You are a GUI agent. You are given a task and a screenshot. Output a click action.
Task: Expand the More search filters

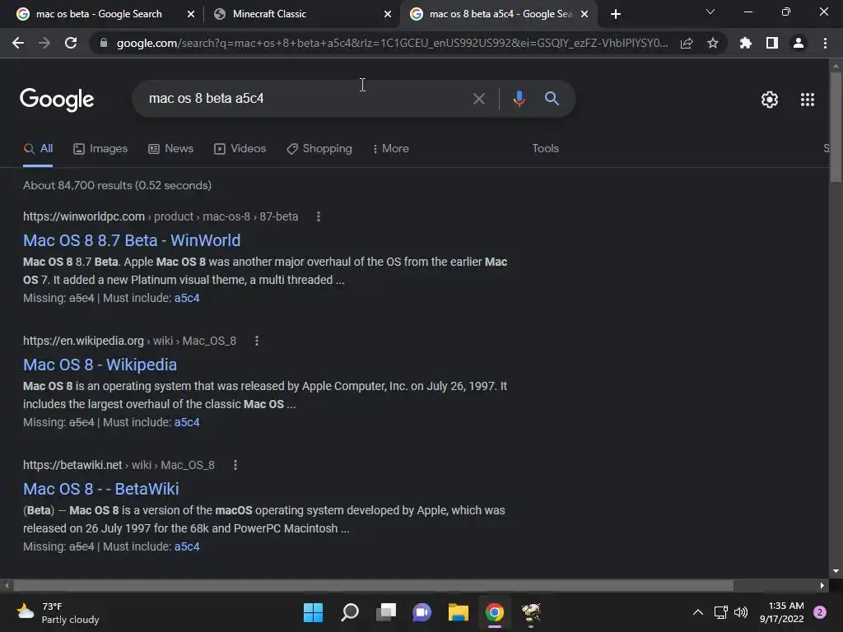coord(391,149)
